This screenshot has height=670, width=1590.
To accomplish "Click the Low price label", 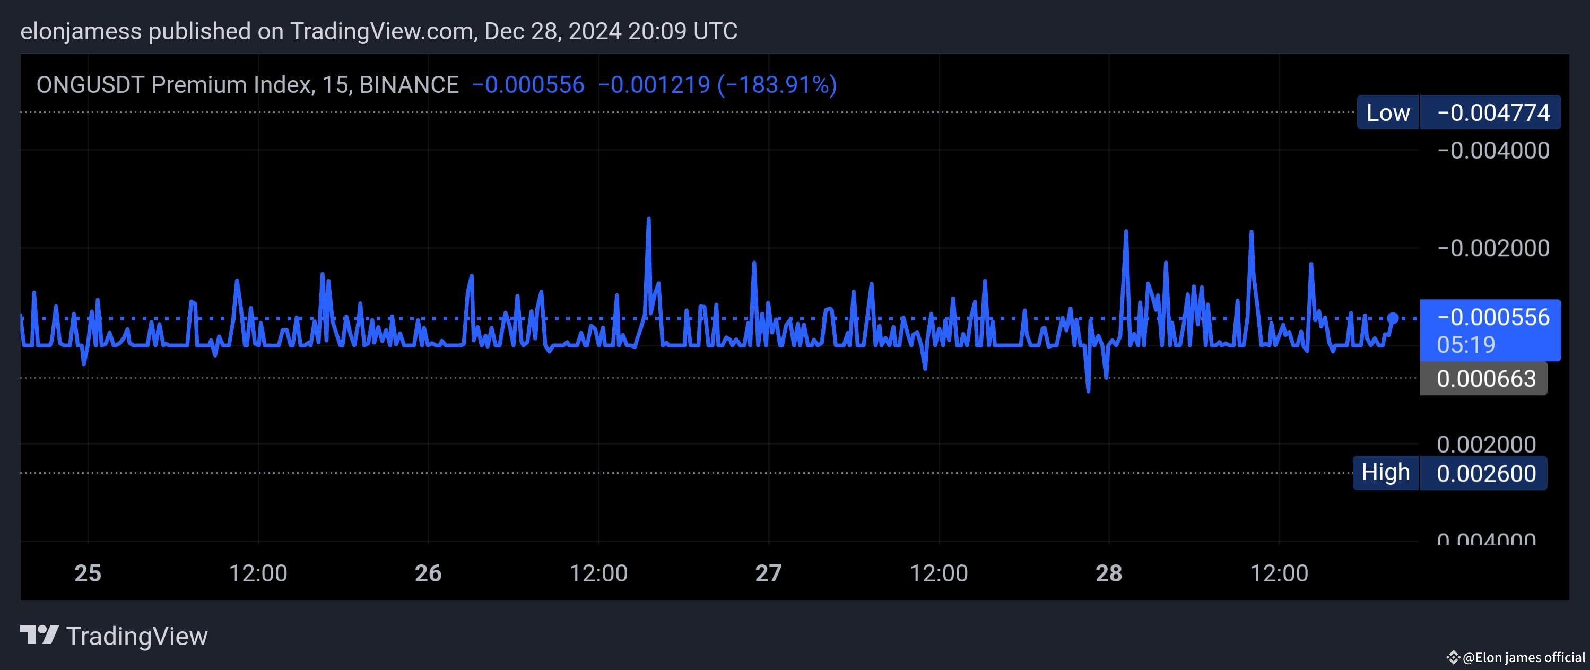I will [x=1387, y=113].
